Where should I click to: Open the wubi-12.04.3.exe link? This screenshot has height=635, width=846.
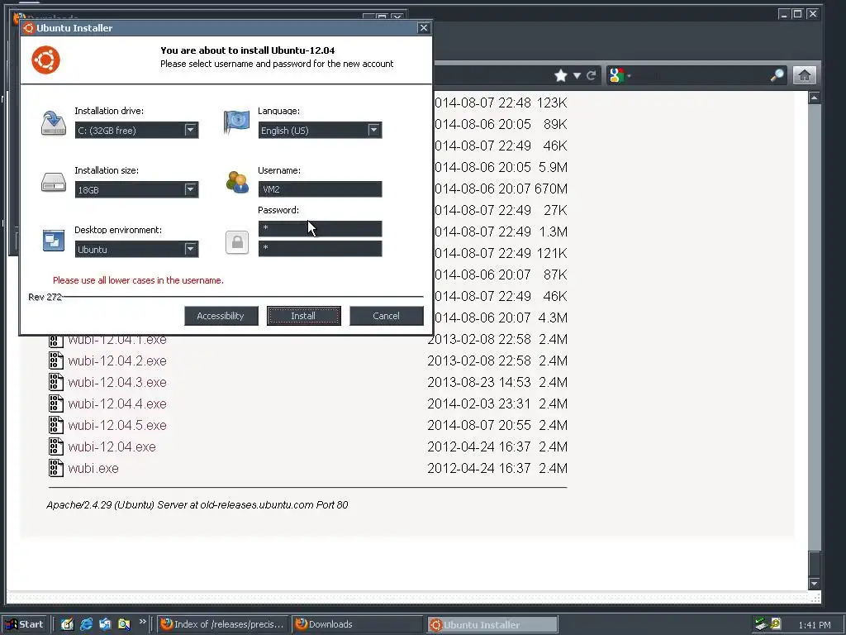click(117, 382)
